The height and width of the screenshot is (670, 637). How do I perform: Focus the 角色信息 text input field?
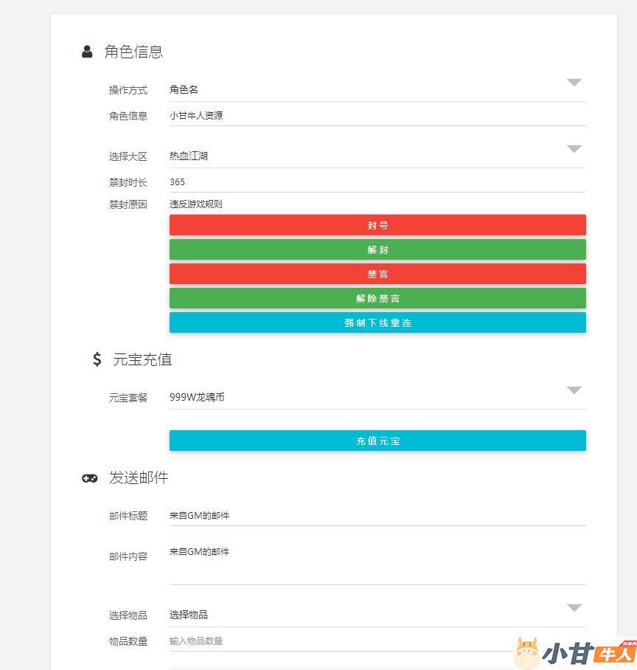click(x=377, y=116)
